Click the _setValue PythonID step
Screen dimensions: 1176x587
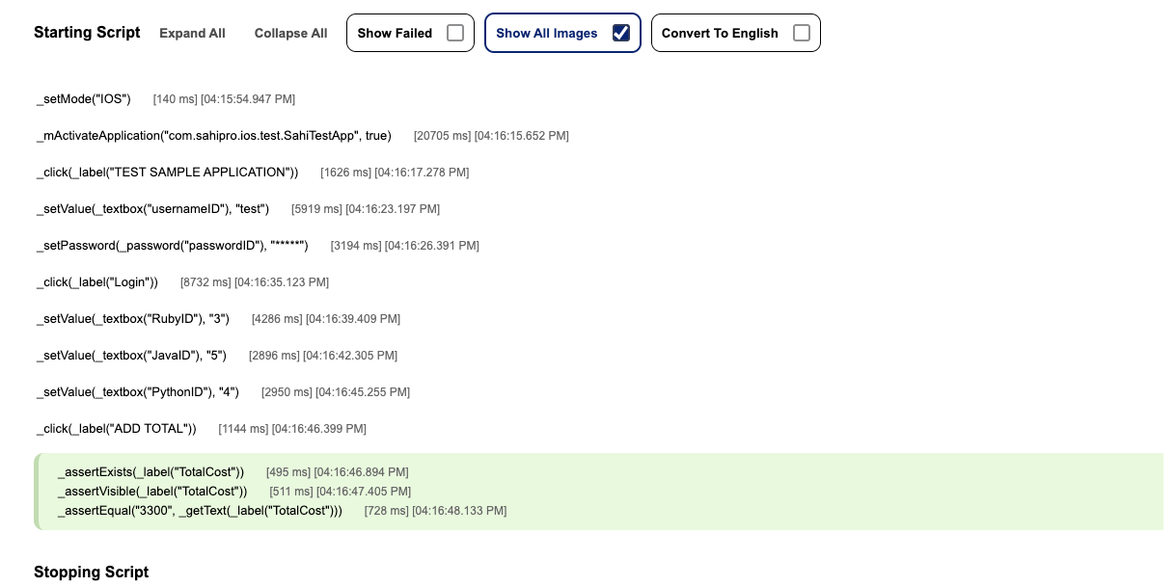pos(137,392)
